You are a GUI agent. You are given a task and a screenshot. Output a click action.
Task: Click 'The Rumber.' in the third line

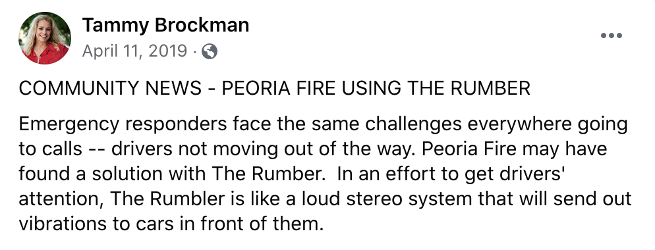point(269,174)
